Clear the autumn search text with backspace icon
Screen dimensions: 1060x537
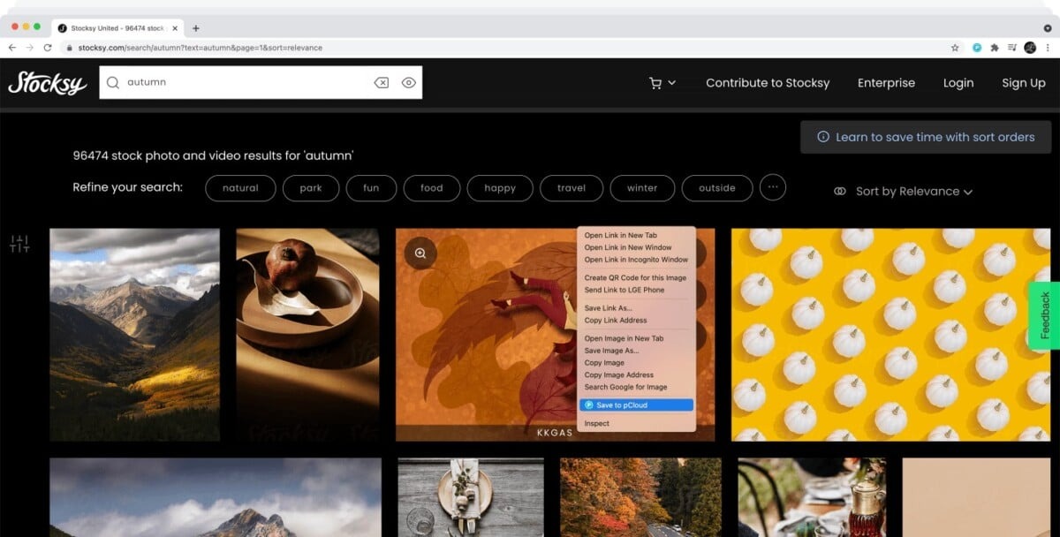pos(382,82)
